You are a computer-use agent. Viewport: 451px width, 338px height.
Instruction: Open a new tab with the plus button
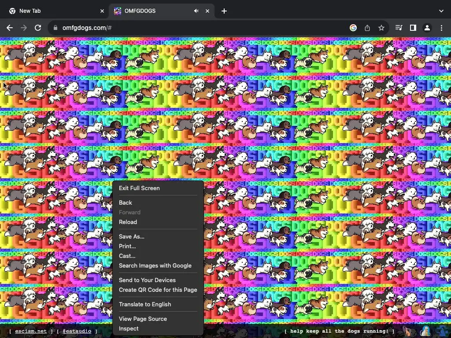click(224, 11)
